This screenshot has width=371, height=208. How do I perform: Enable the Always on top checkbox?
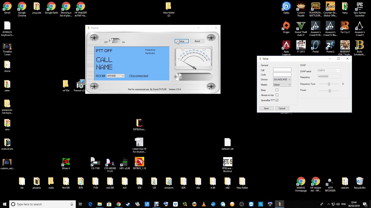pos(277,95)
